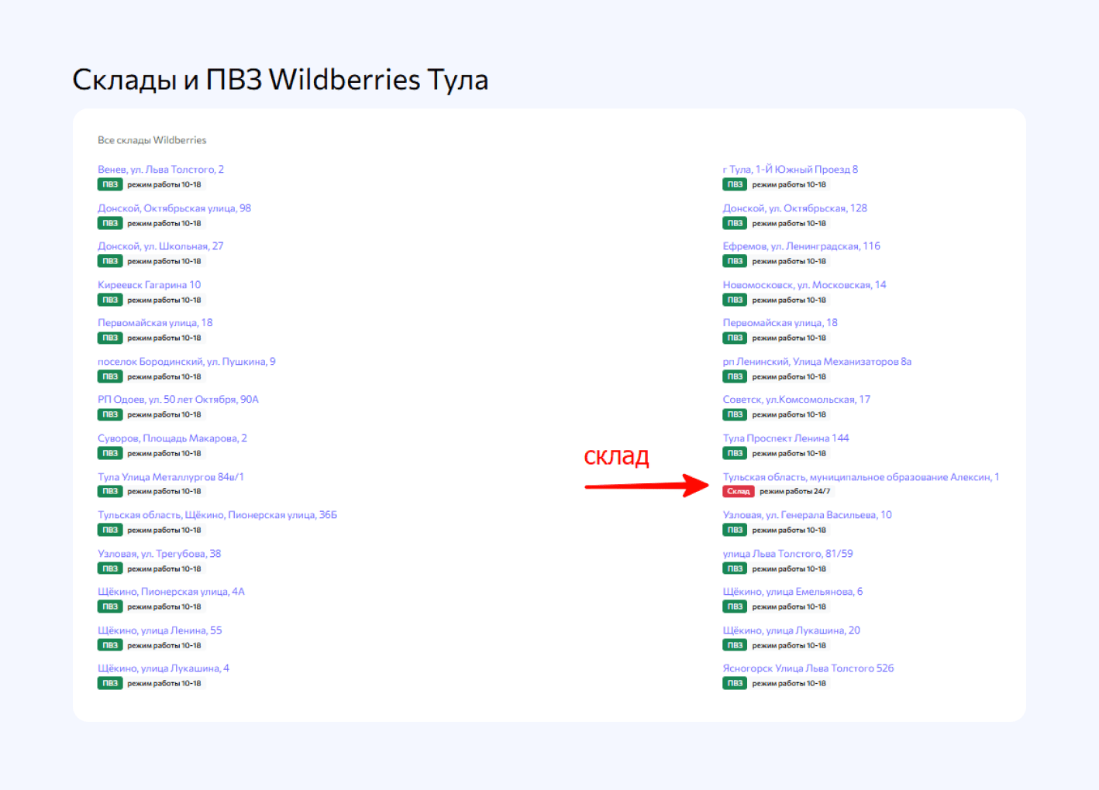Open улица Льва Толстого, 81/59 link
Viewport: 1099px width, 790px height.
click(x=787, y=554)
